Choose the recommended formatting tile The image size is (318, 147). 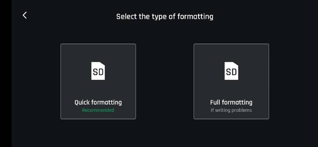tap(98, 81)
